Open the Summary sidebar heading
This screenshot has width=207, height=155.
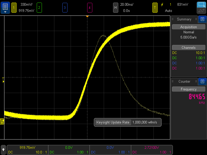tap(184, 19)
